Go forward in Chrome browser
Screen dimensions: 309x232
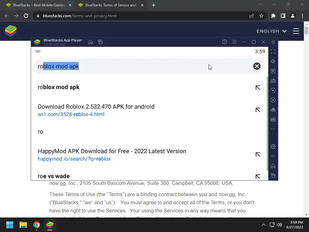pos(16,16)
